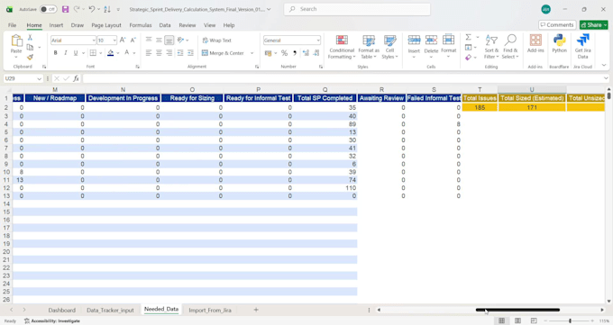This screenshot has width=613, height=325.
Task: Switch to the Page Layout tab
Action: pyautogui.click(x=106, y=25)
